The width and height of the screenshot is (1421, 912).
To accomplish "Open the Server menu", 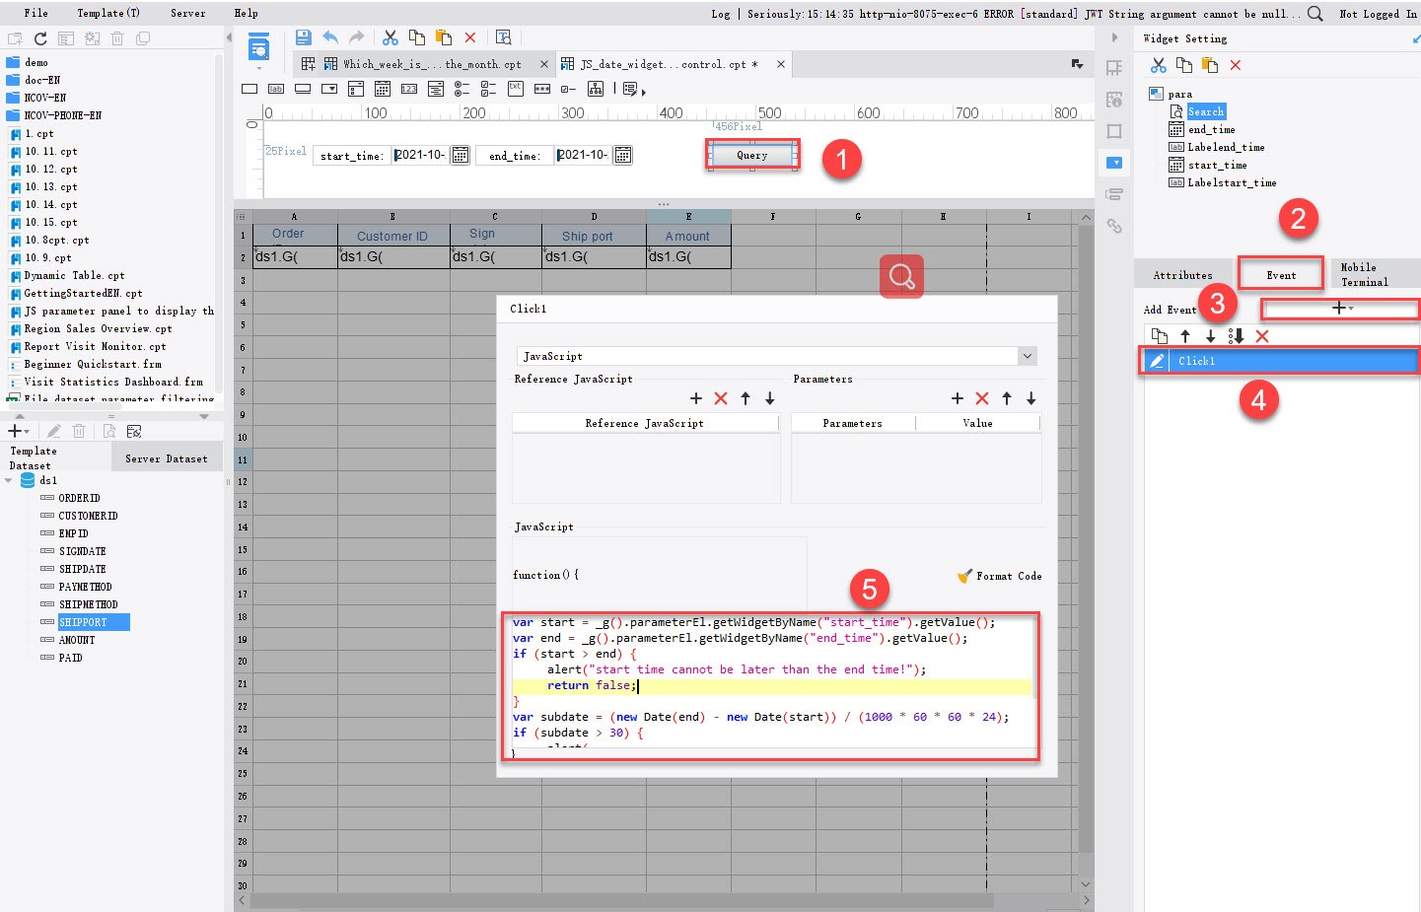I will (x=187, y=13).
